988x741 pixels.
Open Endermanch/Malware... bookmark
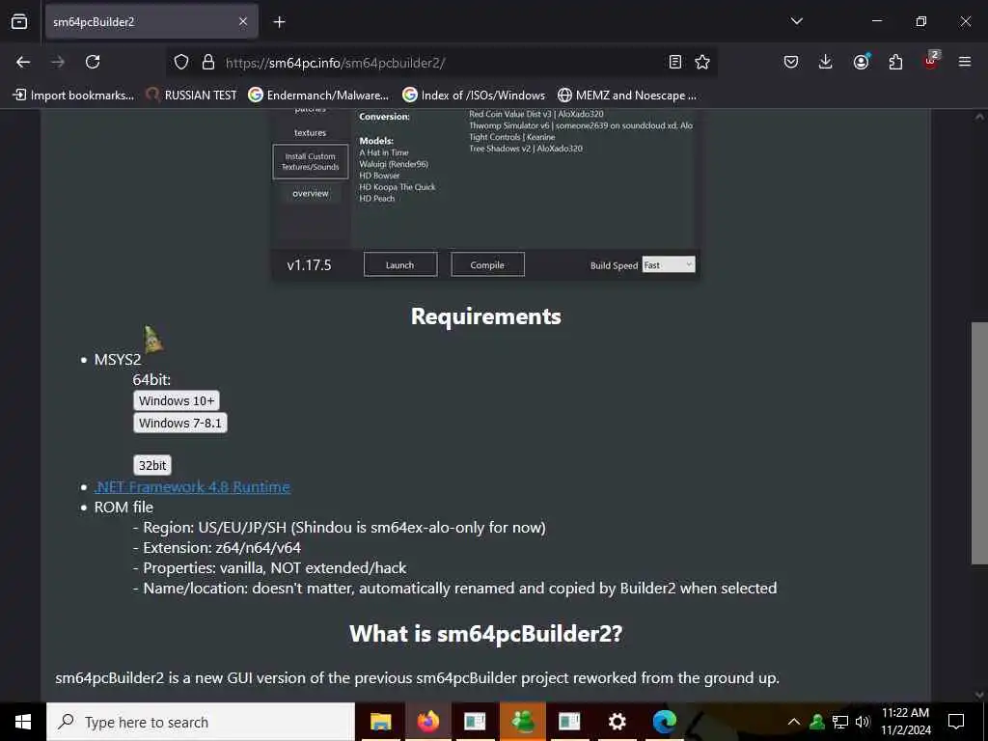318,96
